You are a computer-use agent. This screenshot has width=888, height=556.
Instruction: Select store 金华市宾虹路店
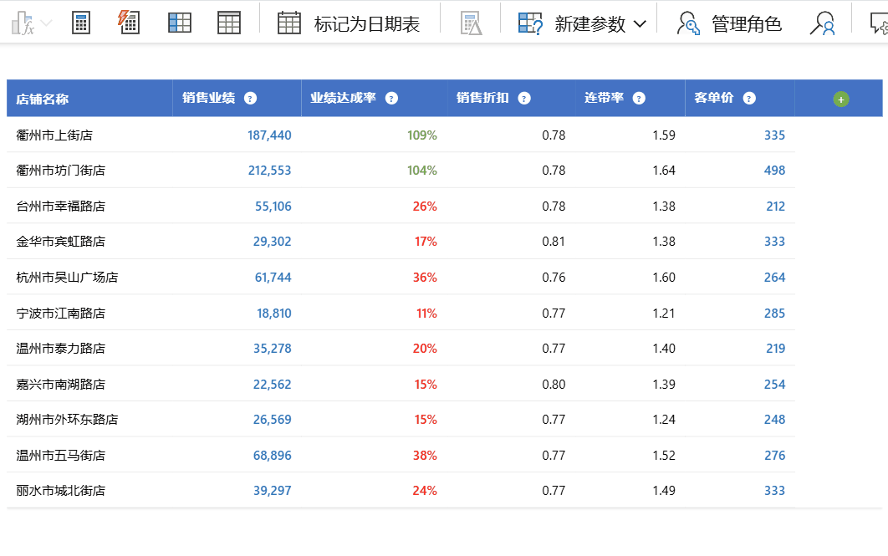60,241
